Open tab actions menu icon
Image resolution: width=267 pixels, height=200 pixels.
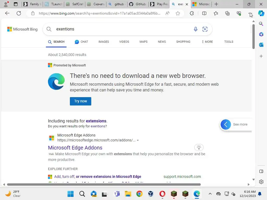click(x=15, y=4)
